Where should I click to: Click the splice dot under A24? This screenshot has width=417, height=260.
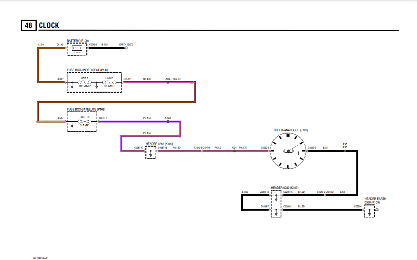click(x=234, y=151)
